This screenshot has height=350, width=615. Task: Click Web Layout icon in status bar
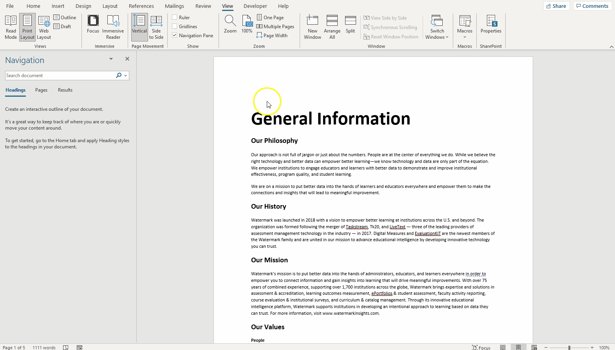coord(534,347)
